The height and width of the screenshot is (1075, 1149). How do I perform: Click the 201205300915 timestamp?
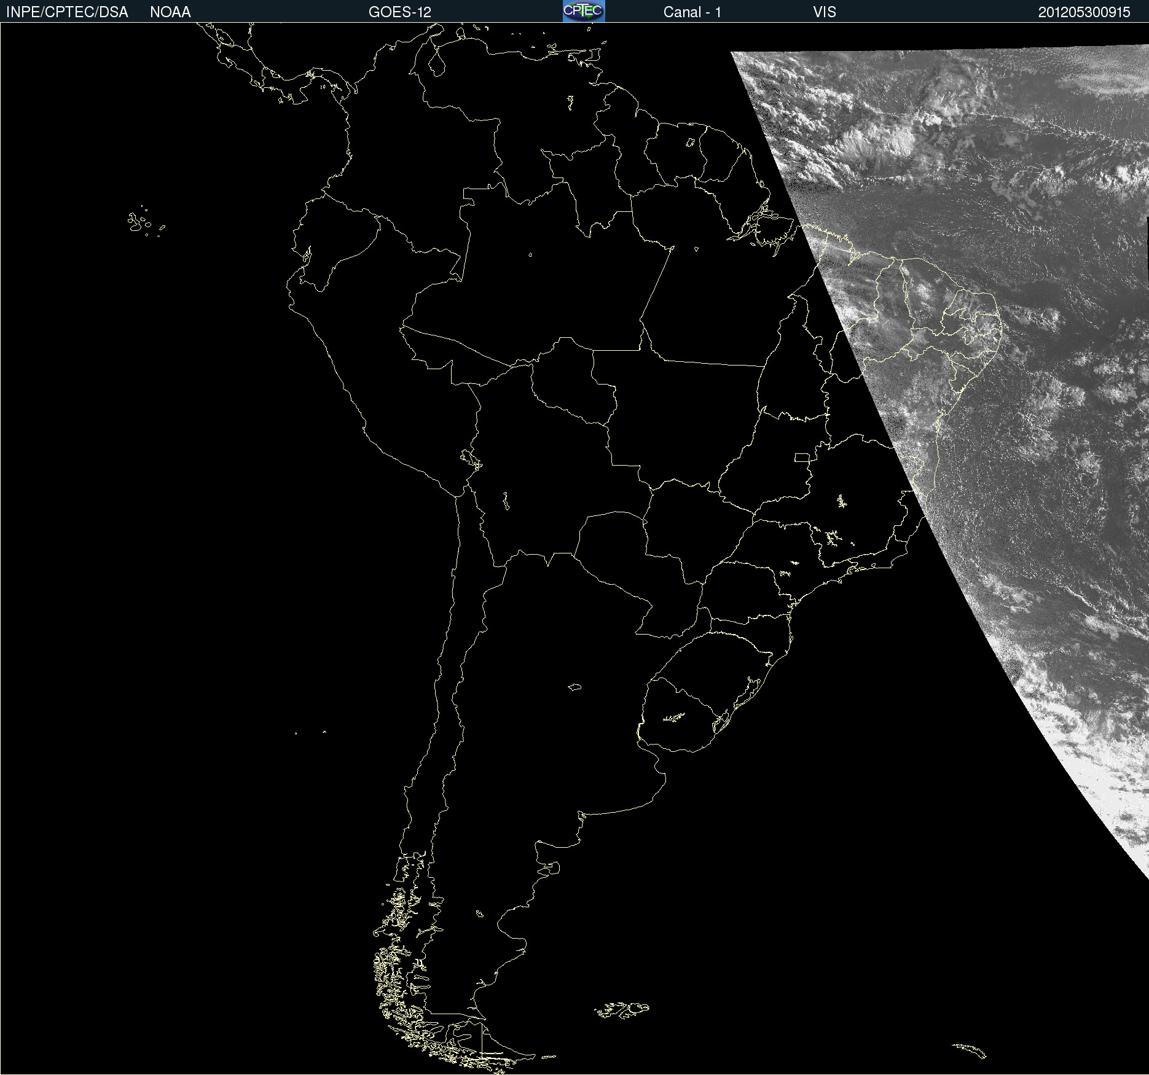coord(1084,12)
